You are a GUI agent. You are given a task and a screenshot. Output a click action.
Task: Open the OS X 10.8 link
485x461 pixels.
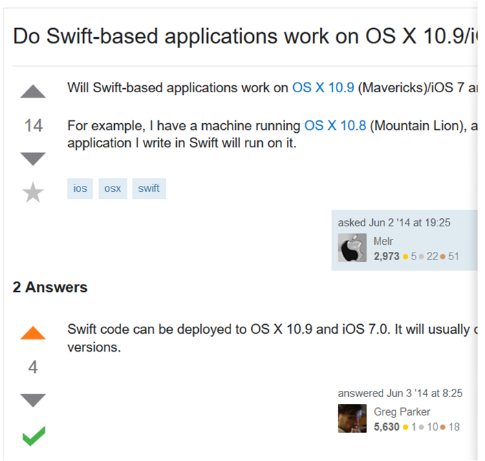[x=335, y=126]
